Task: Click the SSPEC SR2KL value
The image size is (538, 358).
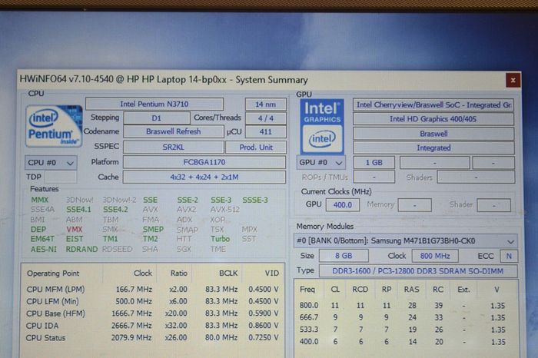Action: (173, 147)
